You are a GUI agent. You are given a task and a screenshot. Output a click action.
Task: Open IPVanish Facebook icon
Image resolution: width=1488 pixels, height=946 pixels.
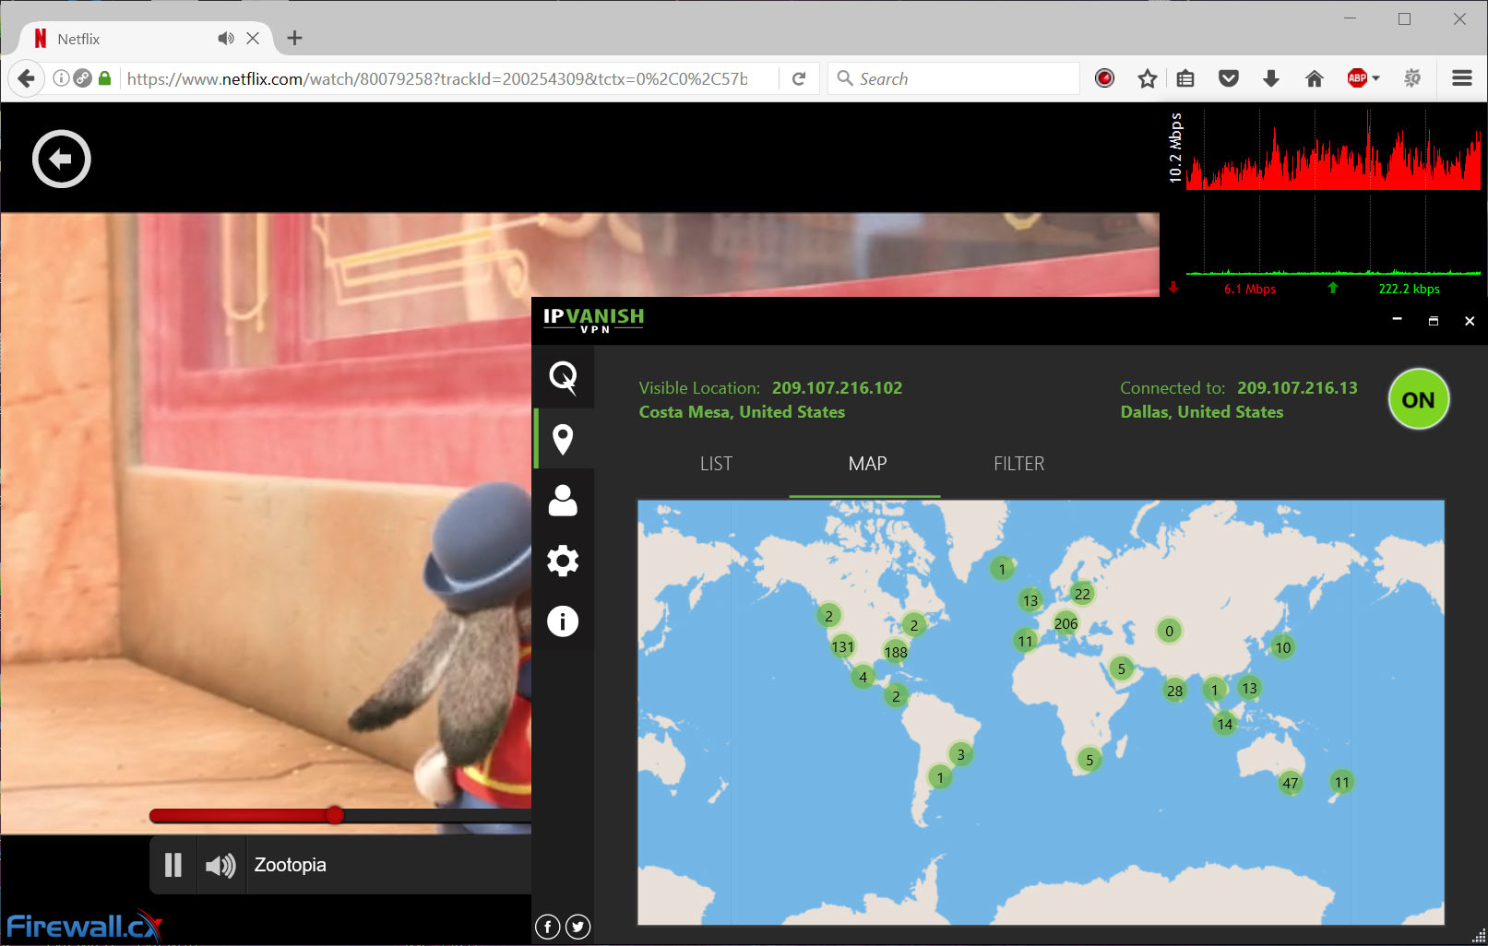[548, 927]
